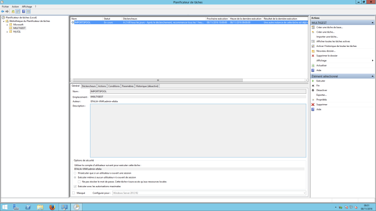
Task: Click the back arrow in the toolbar
Action: tap(3, 12)
